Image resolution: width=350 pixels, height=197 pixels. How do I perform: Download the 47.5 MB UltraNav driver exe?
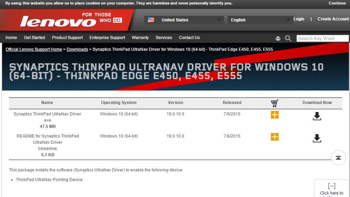pyautogui.click(x=317, y=116)
